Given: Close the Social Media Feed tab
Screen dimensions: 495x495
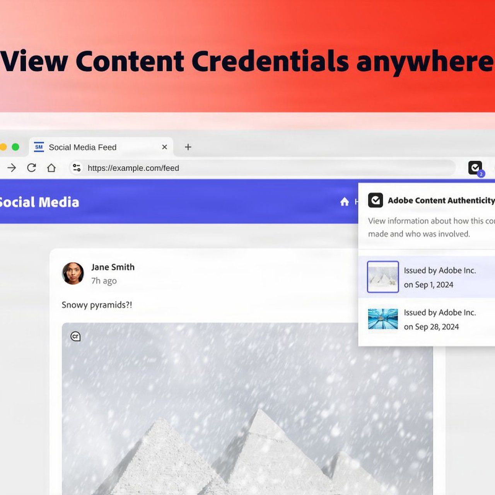Looking at the screenshot, I should click(x=164, y=147).
